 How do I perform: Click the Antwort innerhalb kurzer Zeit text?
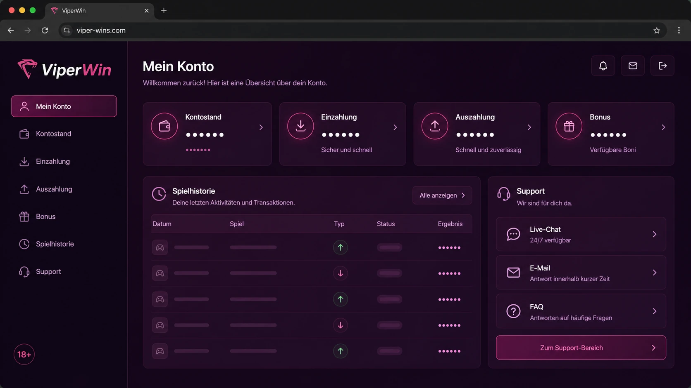[x=569, y=279]
